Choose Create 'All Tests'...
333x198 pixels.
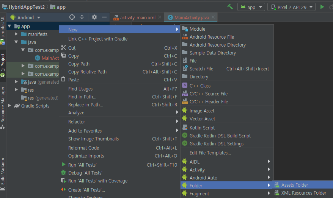[x=119, y=190]
